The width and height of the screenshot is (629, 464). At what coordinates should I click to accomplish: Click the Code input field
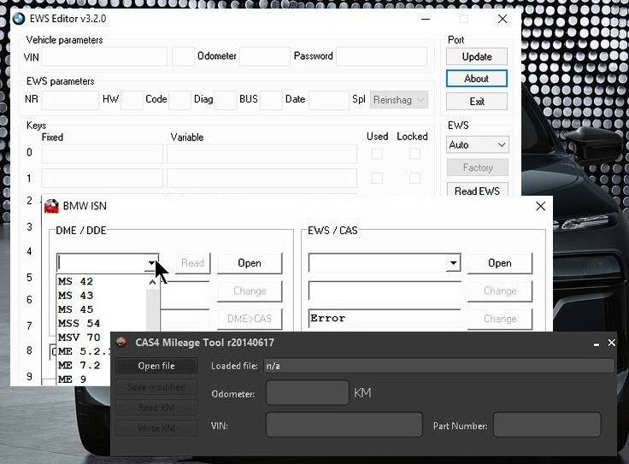tap(179, 100)
